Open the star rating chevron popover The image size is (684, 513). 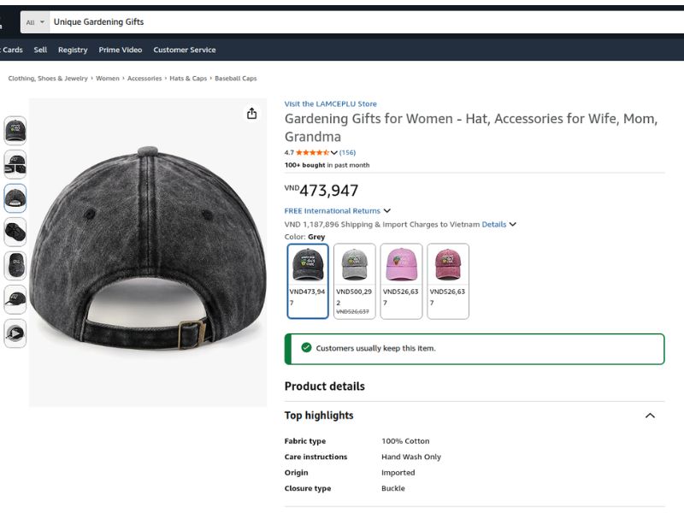[333, 153]
